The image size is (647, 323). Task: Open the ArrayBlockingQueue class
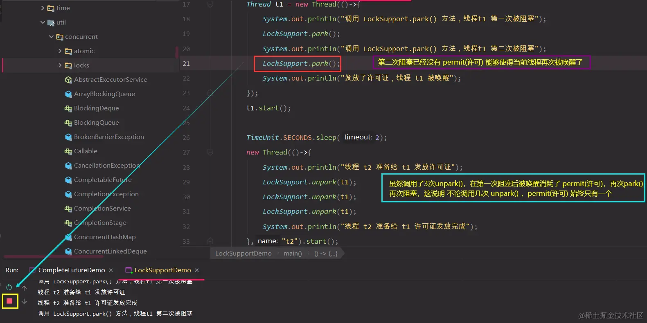(x=104, y=94)
